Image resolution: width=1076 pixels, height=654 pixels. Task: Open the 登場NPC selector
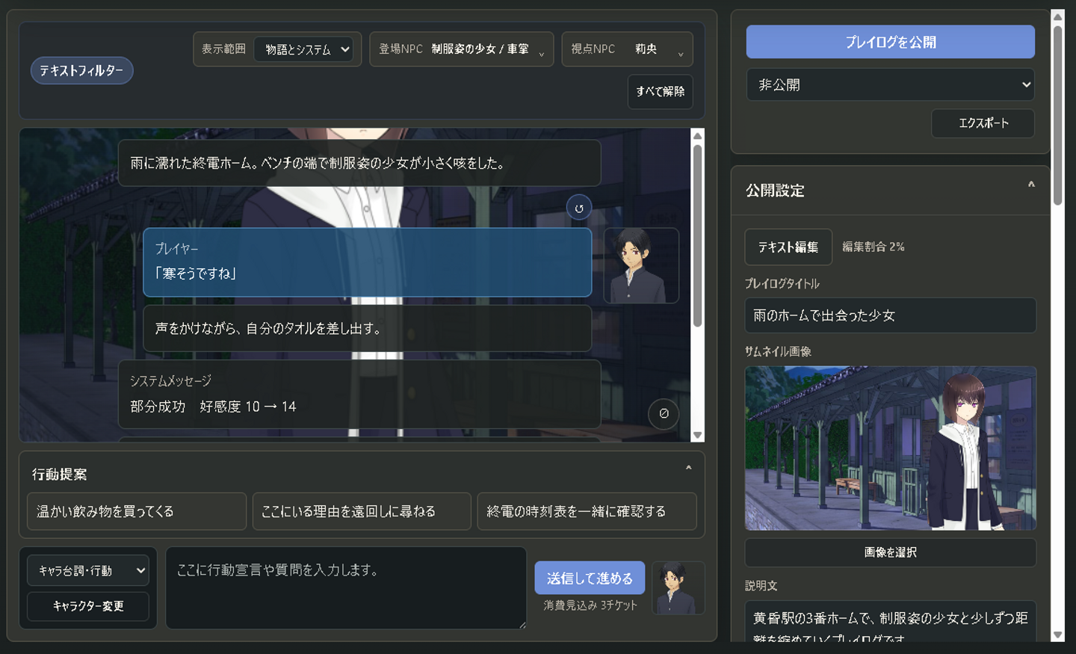tap(462, 49)
